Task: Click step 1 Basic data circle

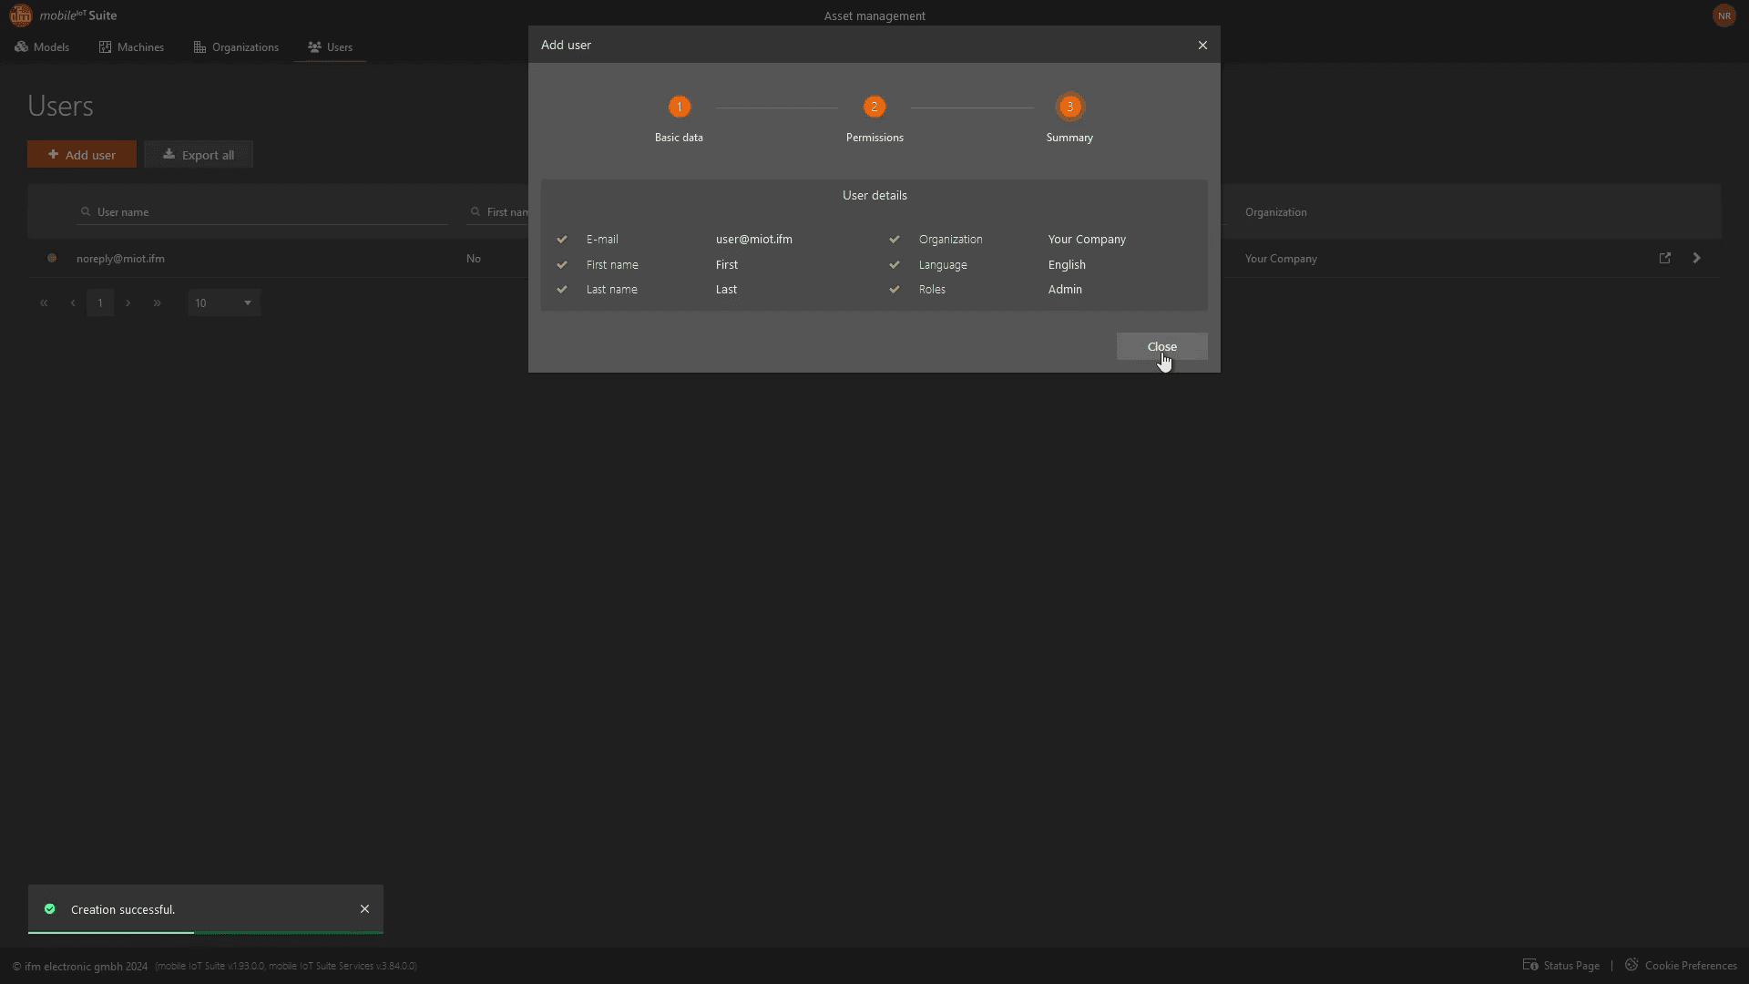Action: 679,107
